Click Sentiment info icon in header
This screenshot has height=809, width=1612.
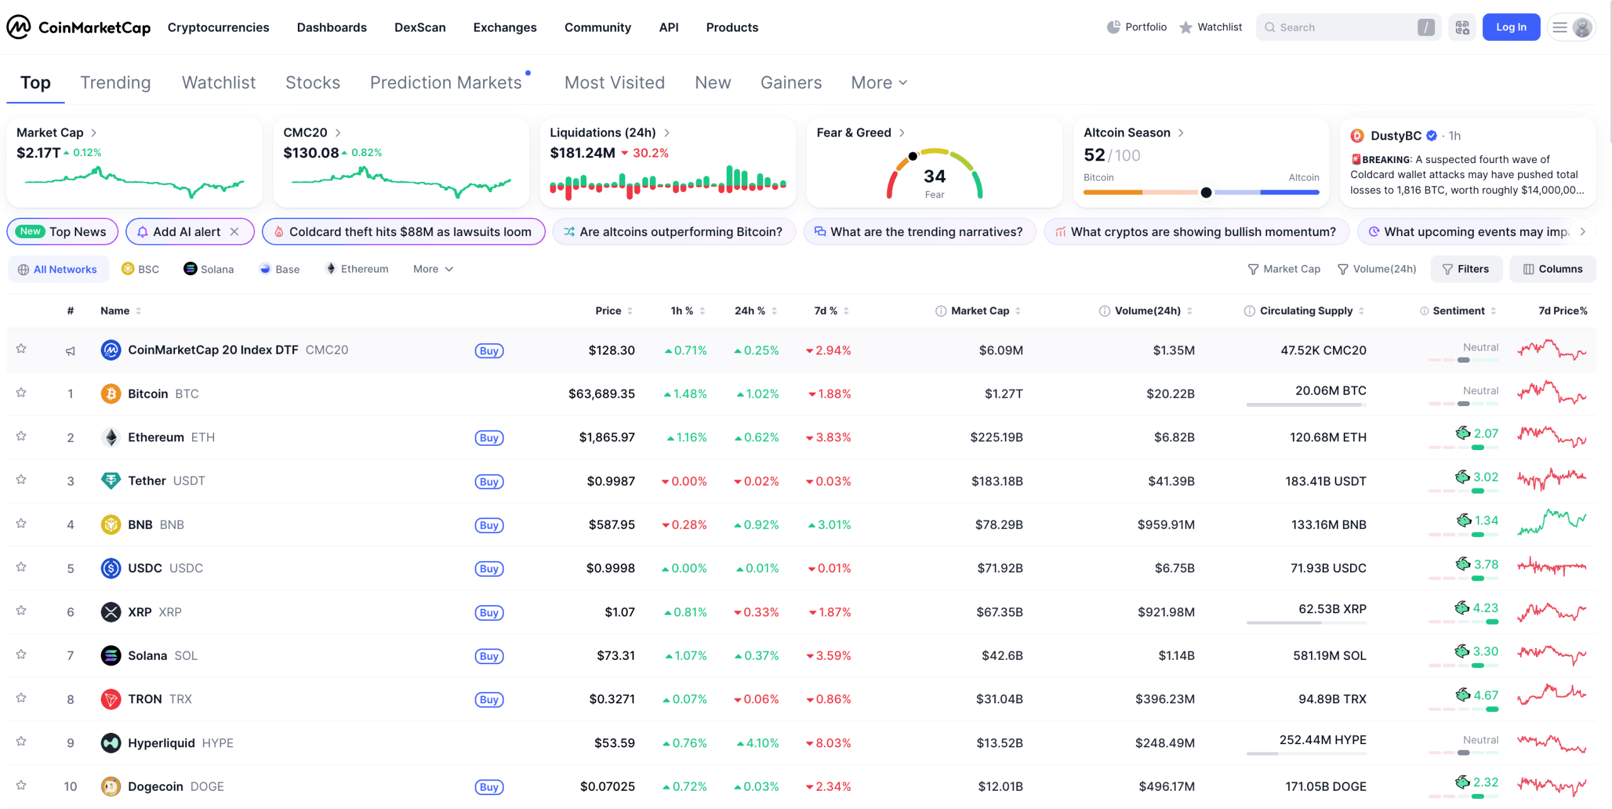tap(1424, 311)
